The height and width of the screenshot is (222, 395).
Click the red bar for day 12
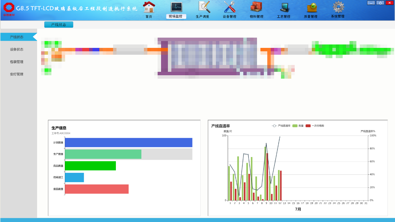tap(281, 186)
